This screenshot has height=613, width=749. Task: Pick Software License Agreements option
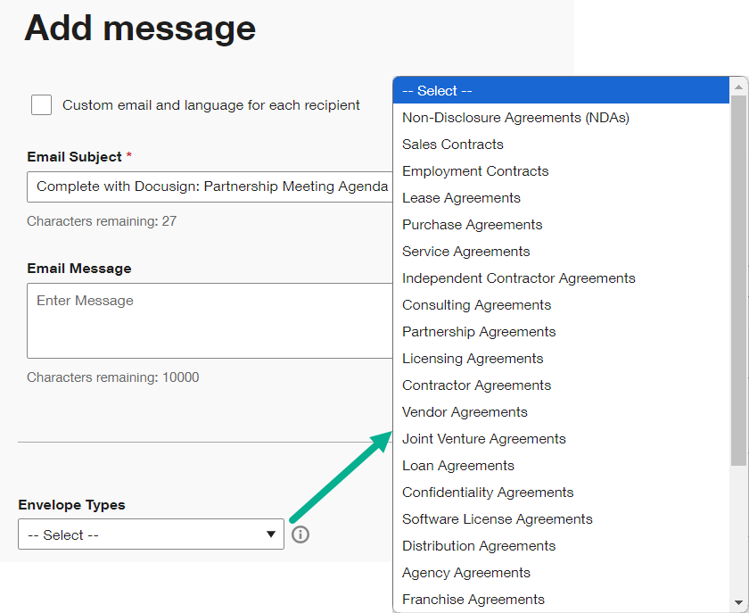tap(497, 519)
